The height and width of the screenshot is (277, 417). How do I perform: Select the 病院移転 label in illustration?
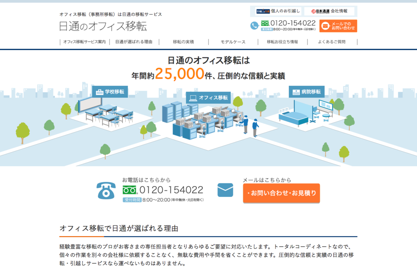(x=307, y=92)
